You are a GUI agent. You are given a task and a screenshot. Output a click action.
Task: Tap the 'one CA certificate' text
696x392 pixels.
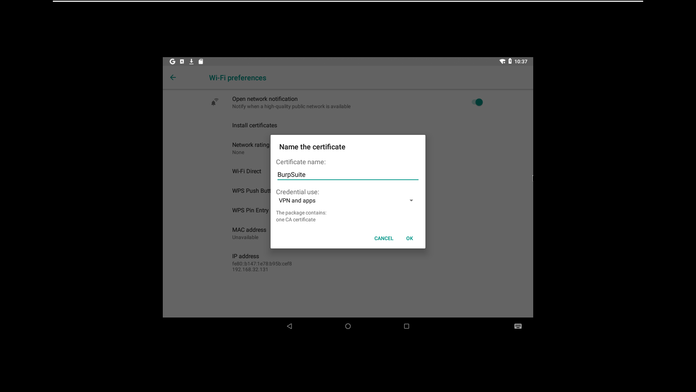point(296,220)
